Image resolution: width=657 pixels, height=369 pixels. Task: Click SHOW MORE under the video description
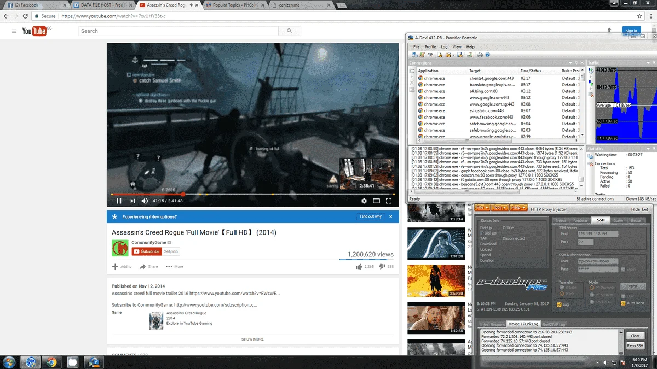point(252,339)
